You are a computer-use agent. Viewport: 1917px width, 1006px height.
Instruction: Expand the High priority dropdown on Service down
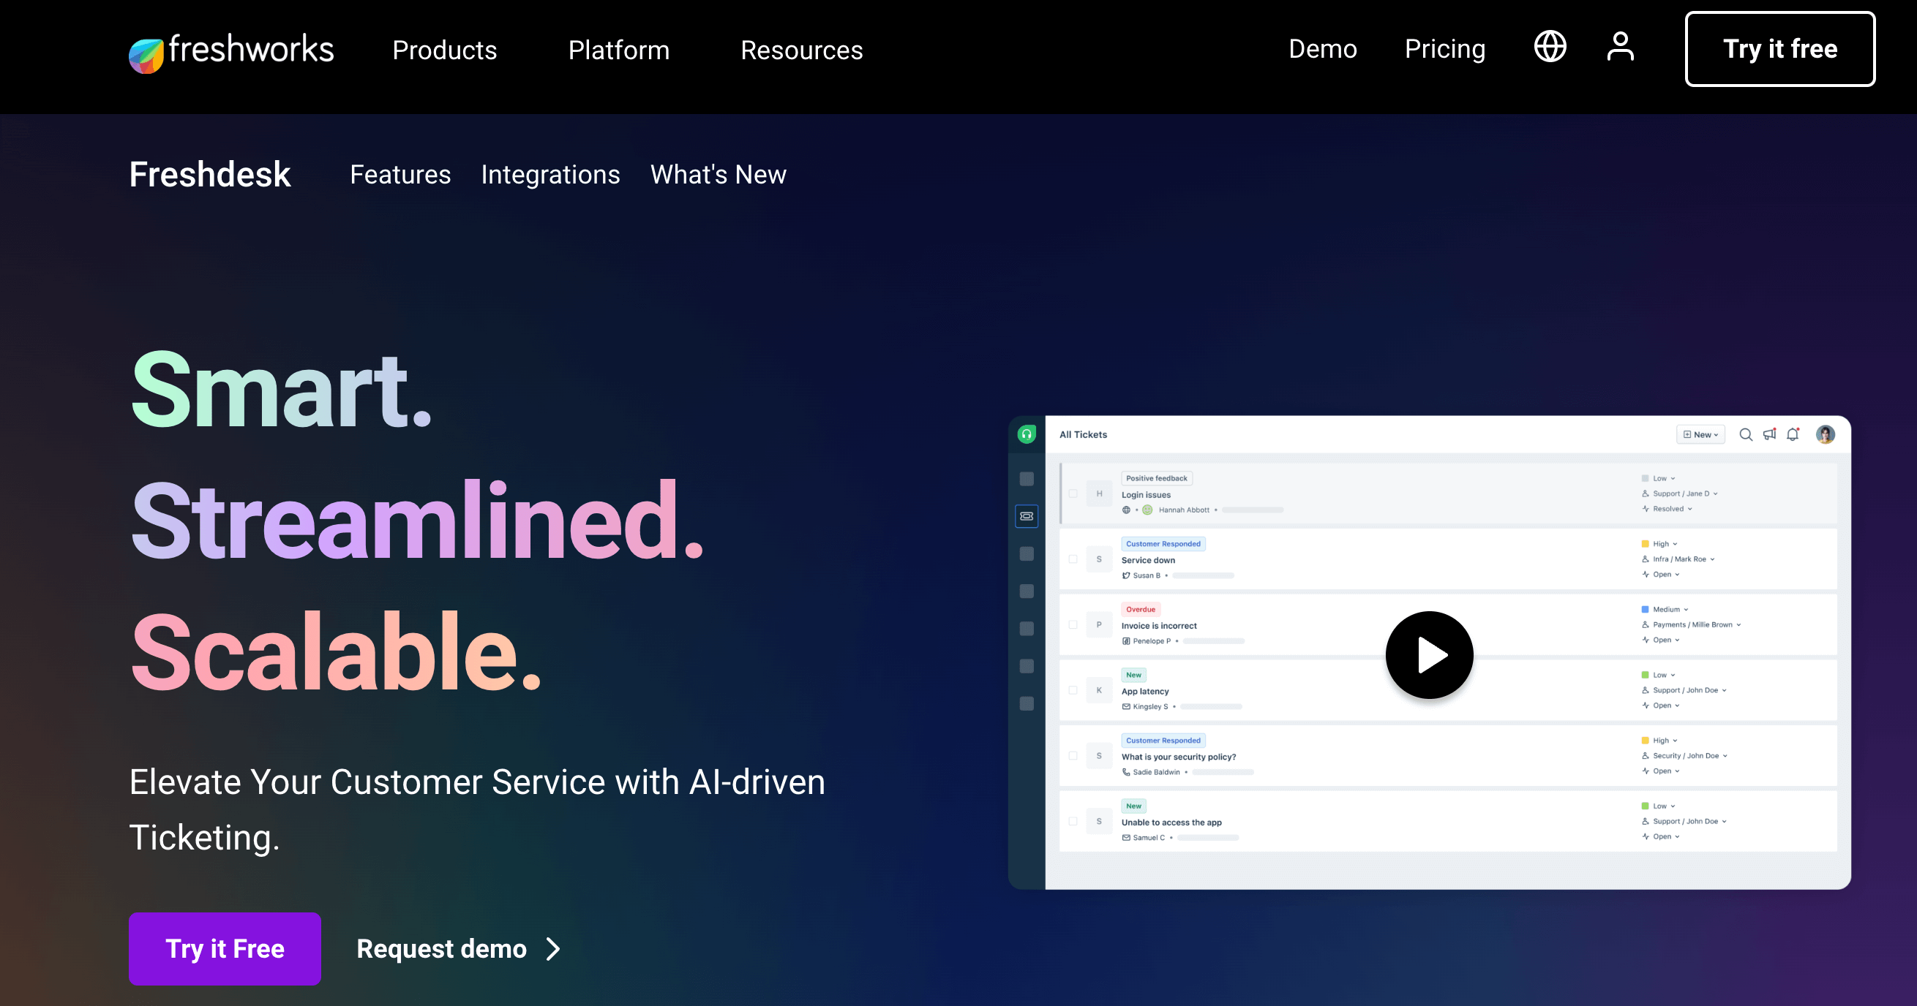tap(1659, 543)
